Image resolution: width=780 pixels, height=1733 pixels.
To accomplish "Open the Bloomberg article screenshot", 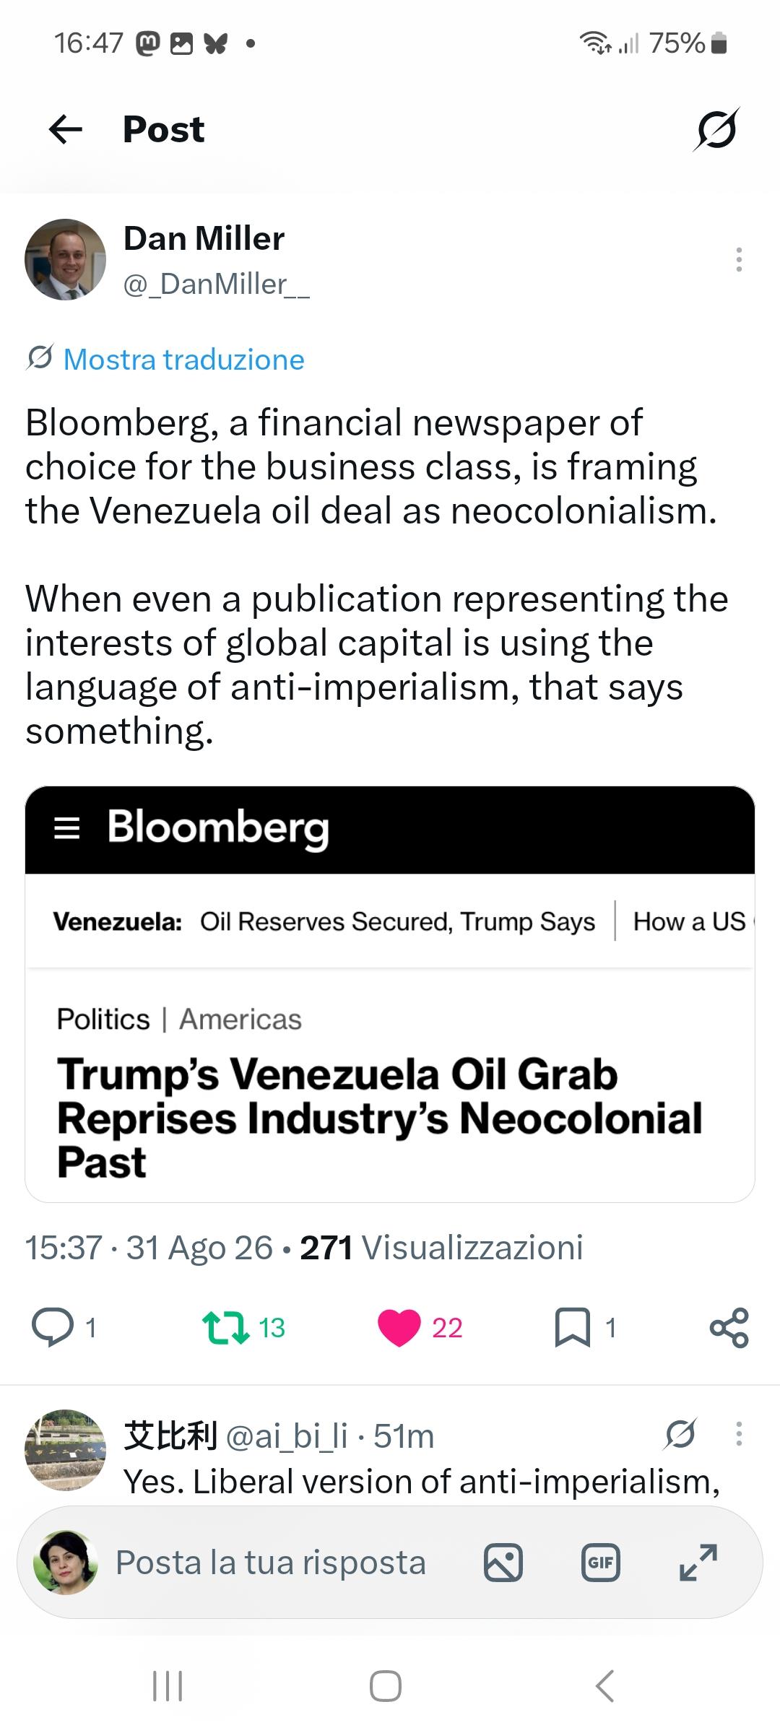I will pos(390,994).
